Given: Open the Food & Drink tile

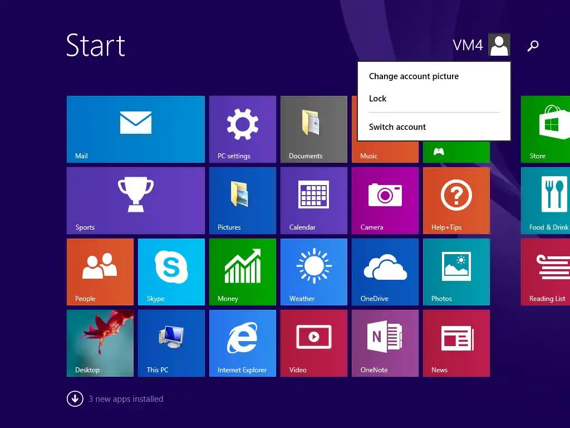Looking at the screenshot, I should tap(546, 201).
